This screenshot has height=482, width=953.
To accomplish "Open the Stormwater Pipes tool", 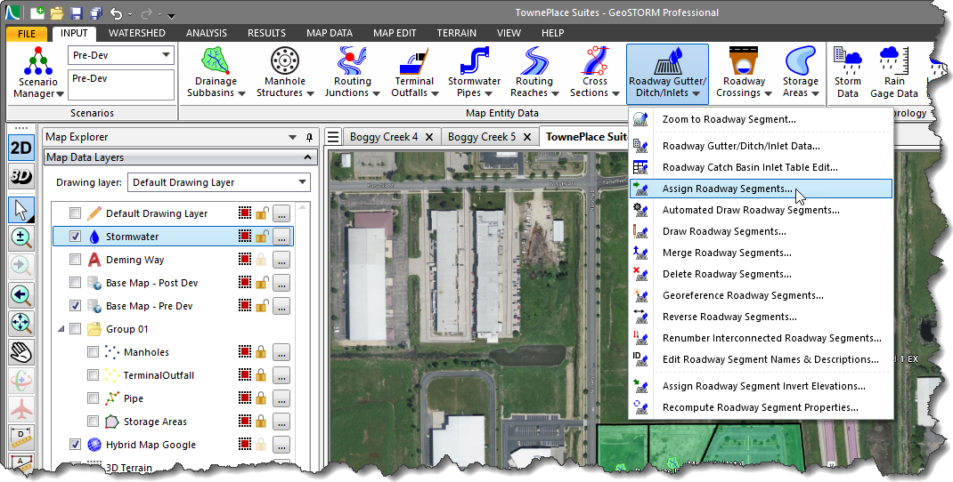I will [x=474, y=73].
